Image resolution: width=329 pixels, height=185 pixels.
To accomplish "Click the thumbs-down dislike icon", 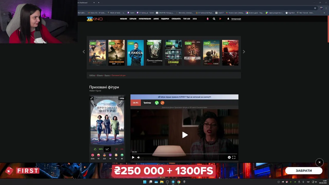I will 117,149.
